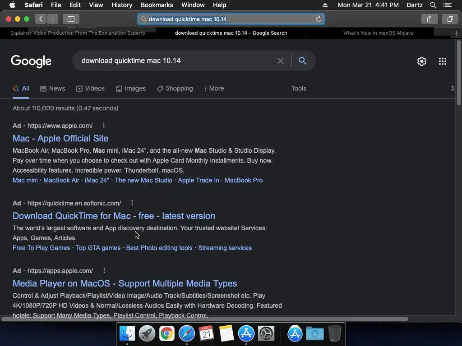This screenshot has width=462, height=346.
Task: Open System Preferences gear in Dock
Action: tap(266, 334)
